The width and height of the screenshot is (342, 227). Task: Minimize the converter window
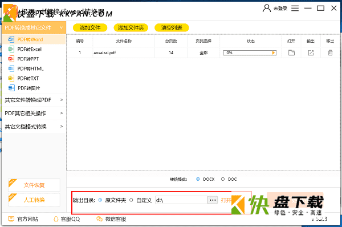pos(308,9)
